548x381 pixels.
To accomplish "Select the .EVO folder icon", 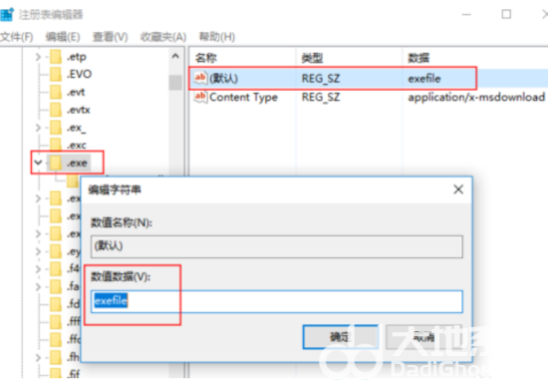I will 56,74.
